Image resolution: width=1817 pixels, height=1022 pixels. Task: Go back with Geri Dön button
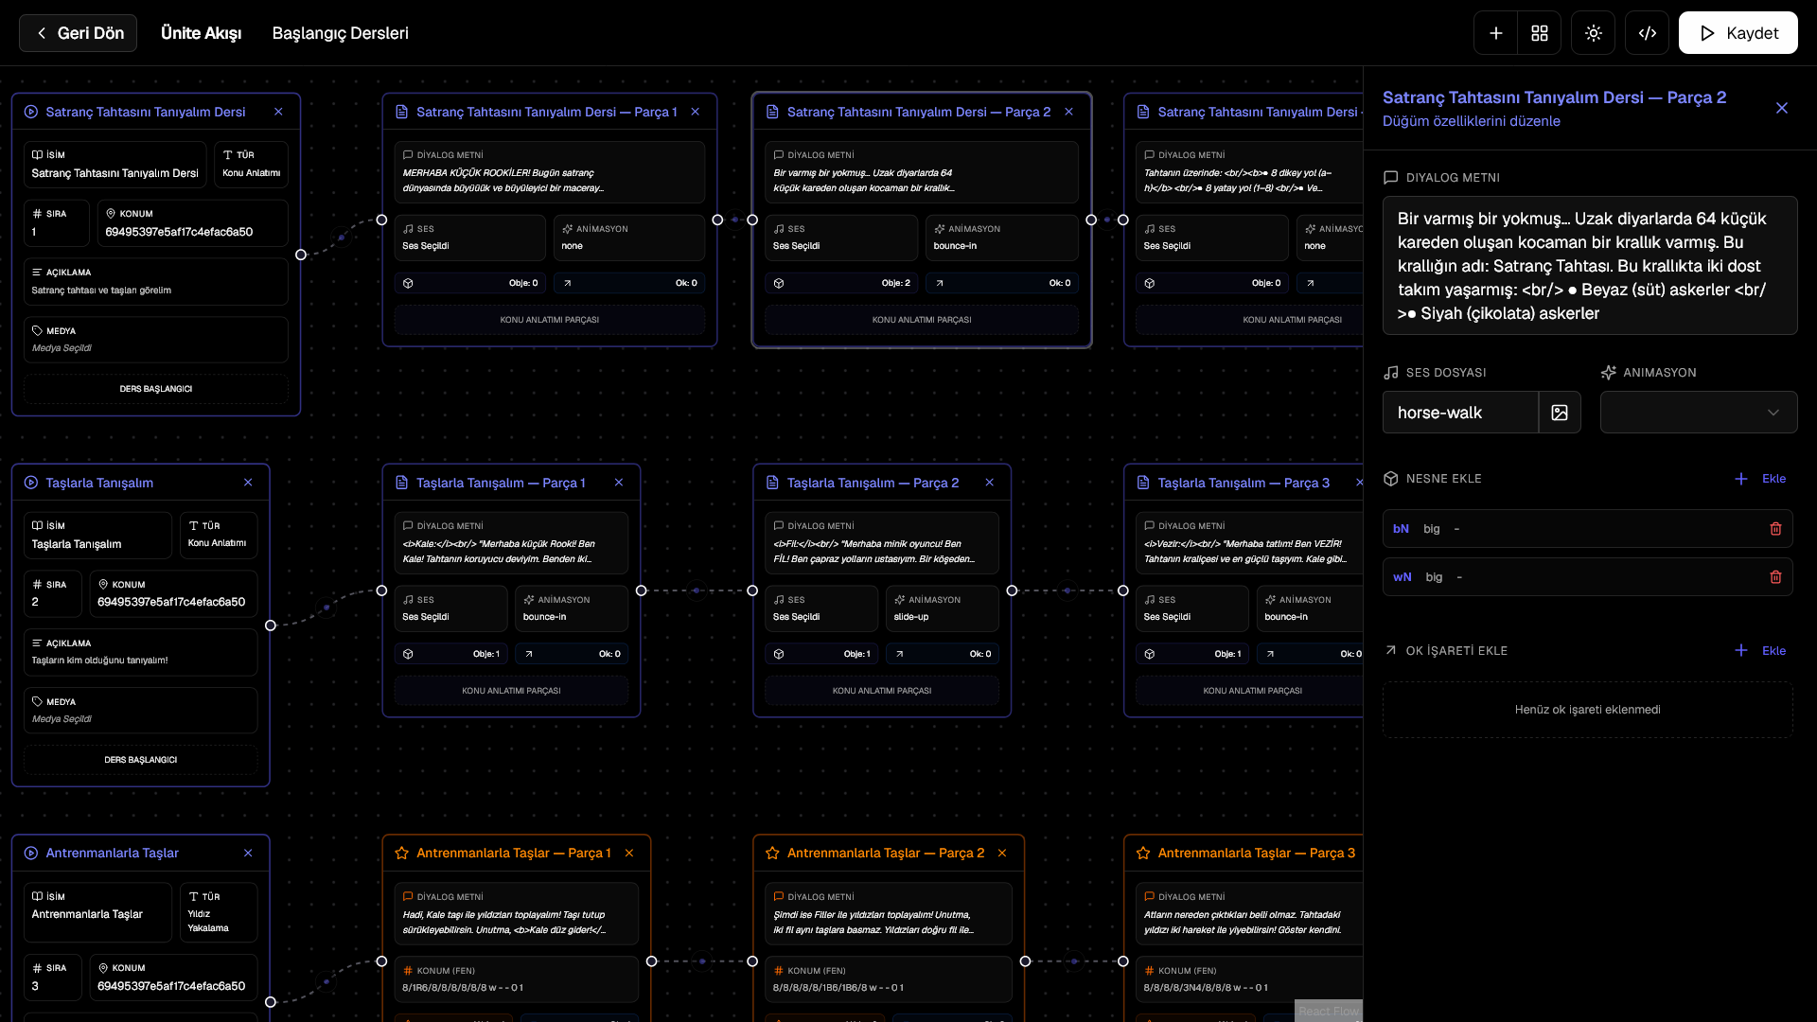tap(79, 33)
